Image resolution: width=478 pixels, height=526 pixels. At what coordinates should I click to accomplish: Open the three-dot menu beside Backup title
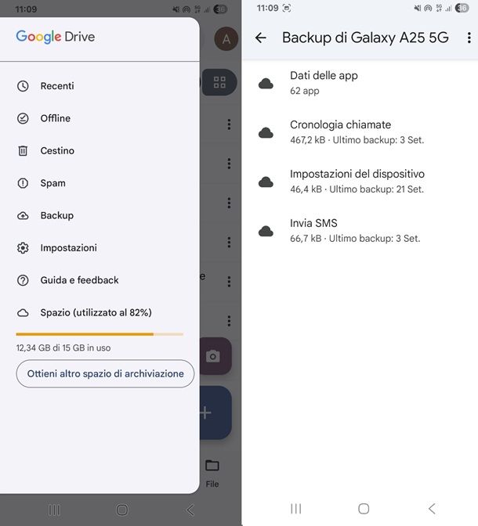469,38
